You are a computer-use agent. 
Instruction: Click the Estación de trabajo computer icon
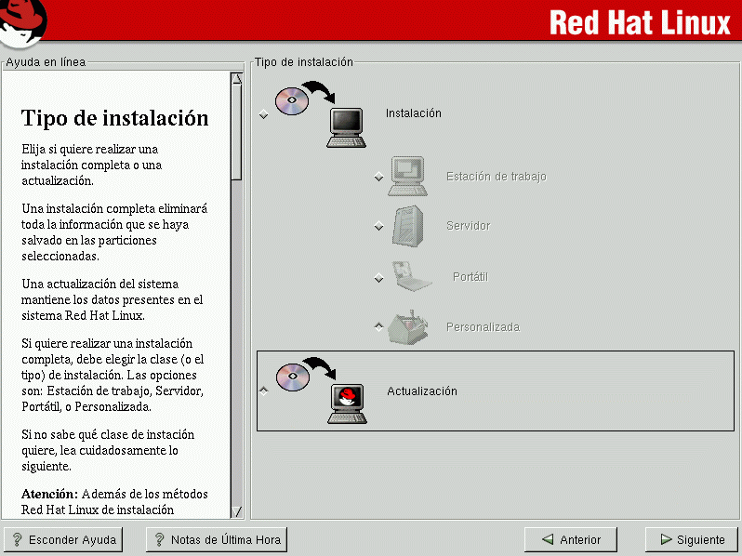408,176
